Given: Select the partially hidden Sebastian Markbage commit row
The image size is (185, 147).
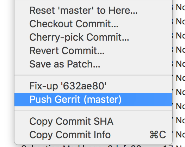Looking at the screenshot, I should click(x=81, y=146).
